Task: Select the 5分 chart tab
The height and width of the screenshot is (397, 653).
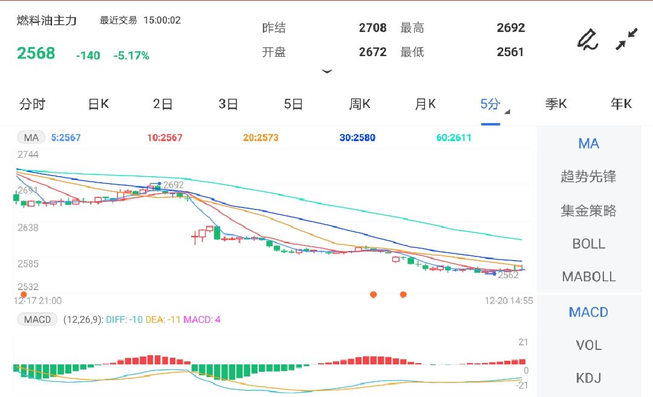Action: [490, 104]
